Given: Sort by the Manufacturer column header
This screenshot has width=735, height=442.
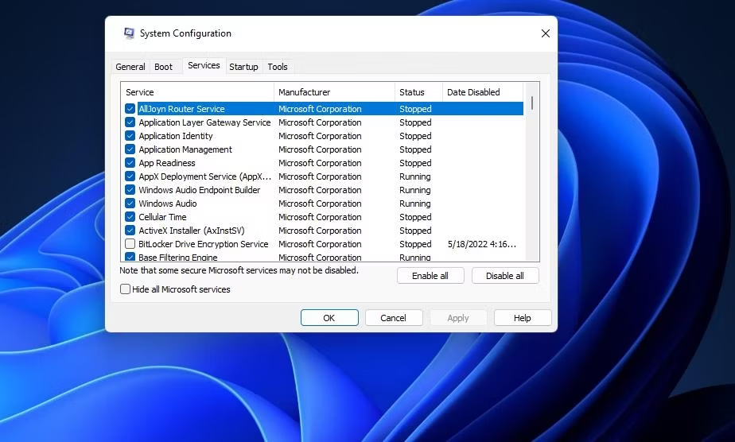Looking at the screenshot, I should (335, 92).
